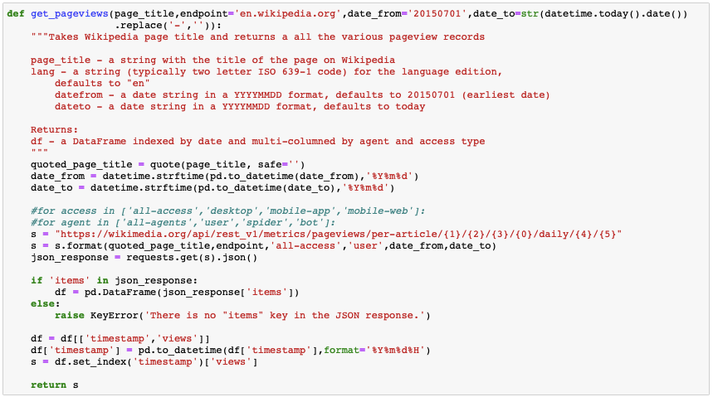713x397 pixels.
Task: Click docstring line 'df – a DataFrame indexed'
Action: [258, 141]
